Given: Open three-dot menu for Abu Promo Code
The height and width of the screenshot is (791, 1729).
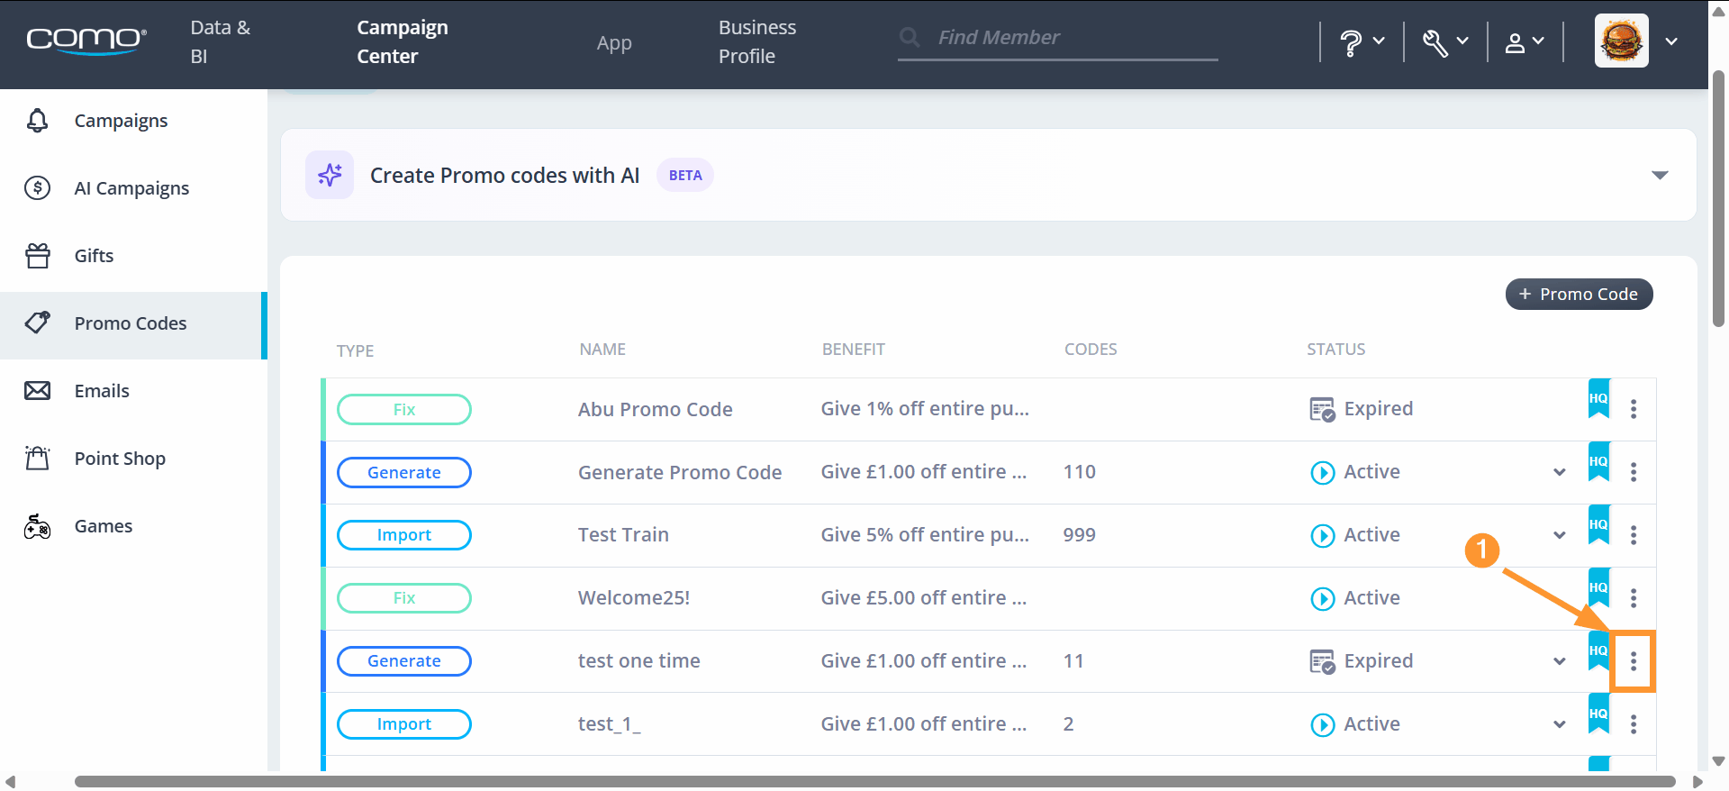Looking at the screenshot, I should 1634,409.
